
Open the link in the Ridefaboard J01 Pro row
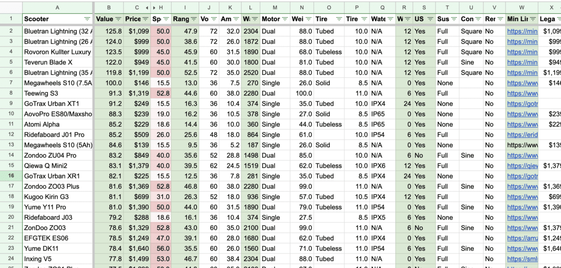pos(522,135)
